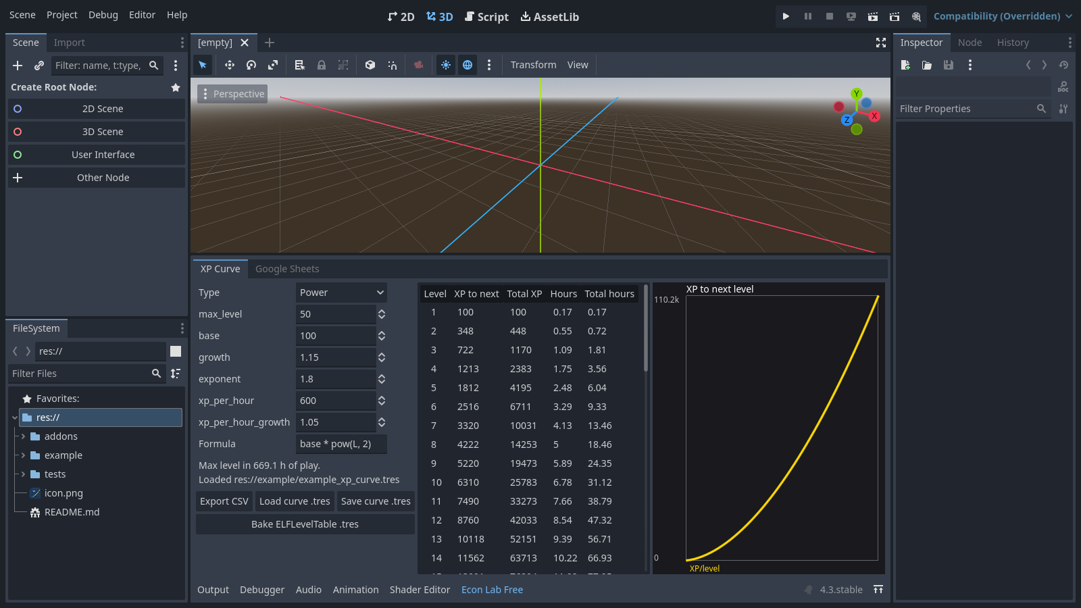The height and width of the screenshot is (608, 1081).
Task: Expand the addons folder
Action: pyautogui.click(x=23, y=436)
